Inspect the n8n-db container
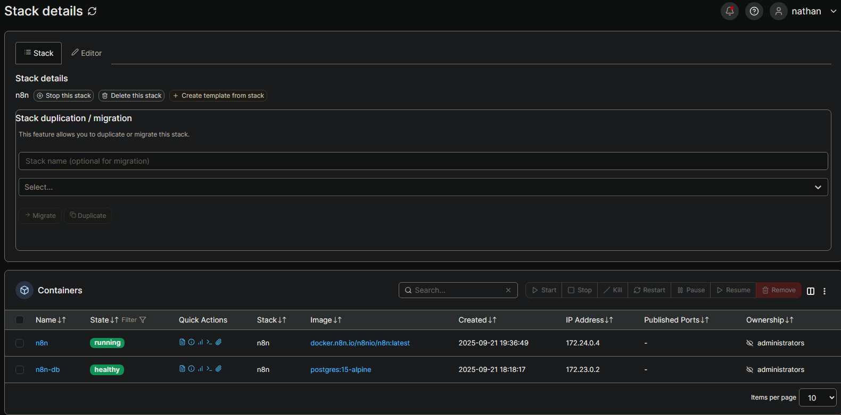 [x=191, y=369]
